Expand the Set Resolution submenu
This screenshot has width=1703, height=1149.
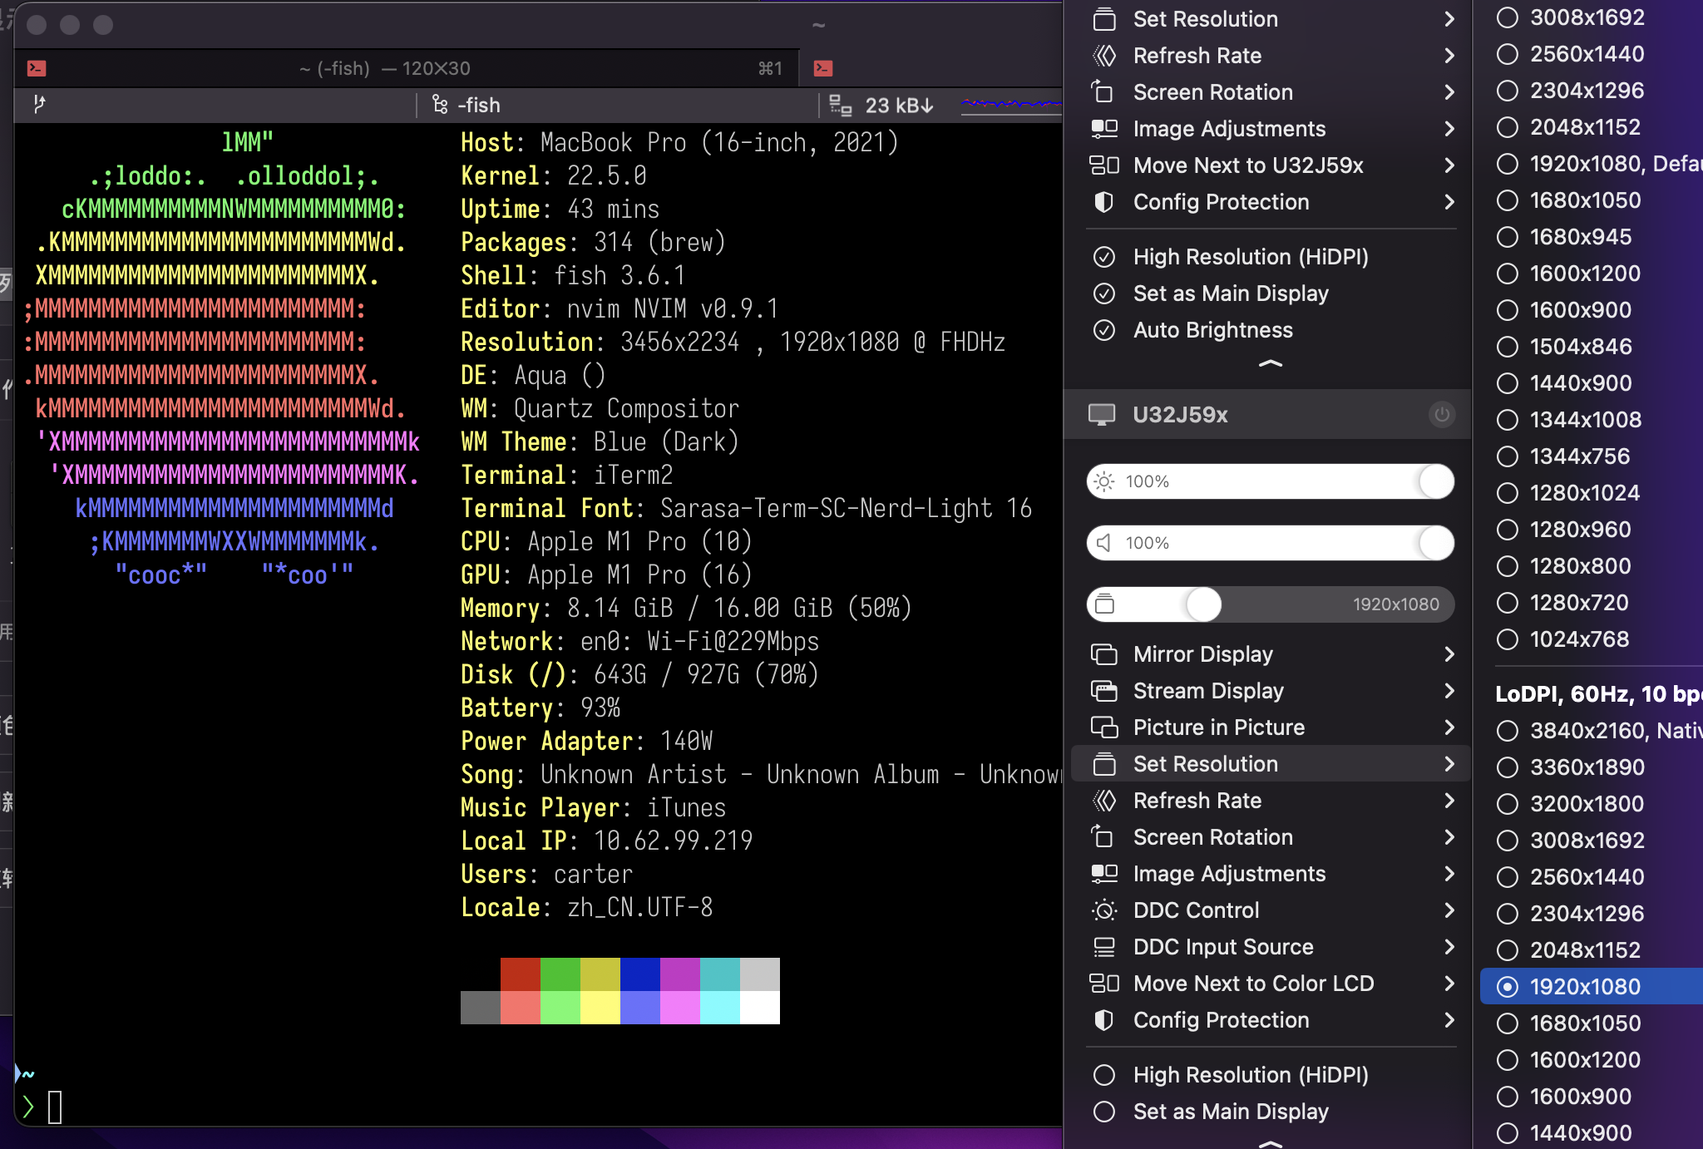(1205, 763)
